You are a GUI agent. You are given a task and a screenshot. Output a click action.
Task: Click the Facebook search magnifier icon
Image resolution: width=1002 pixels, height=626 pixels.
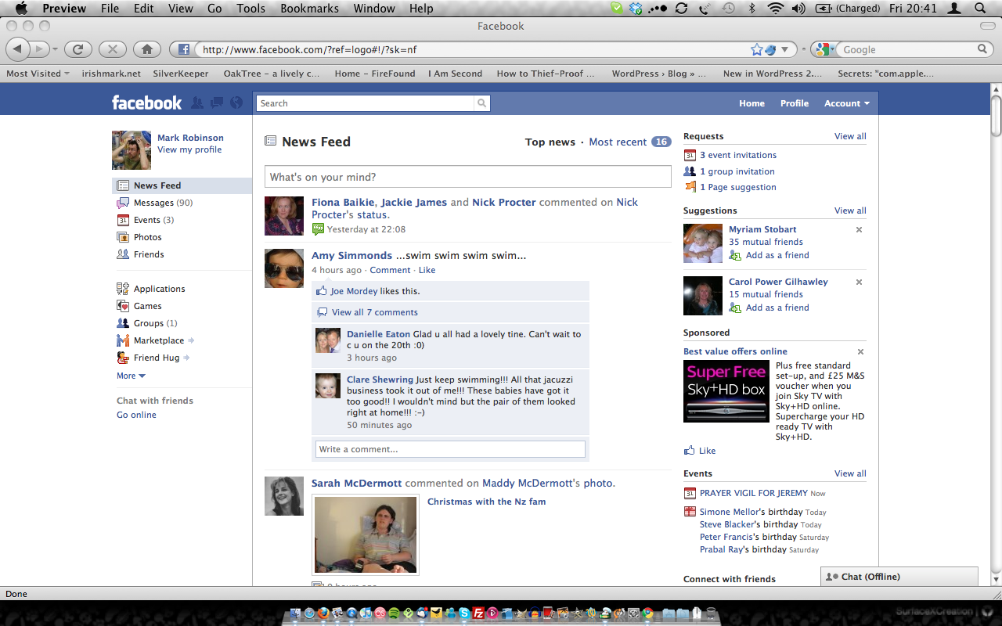[482, 103]
